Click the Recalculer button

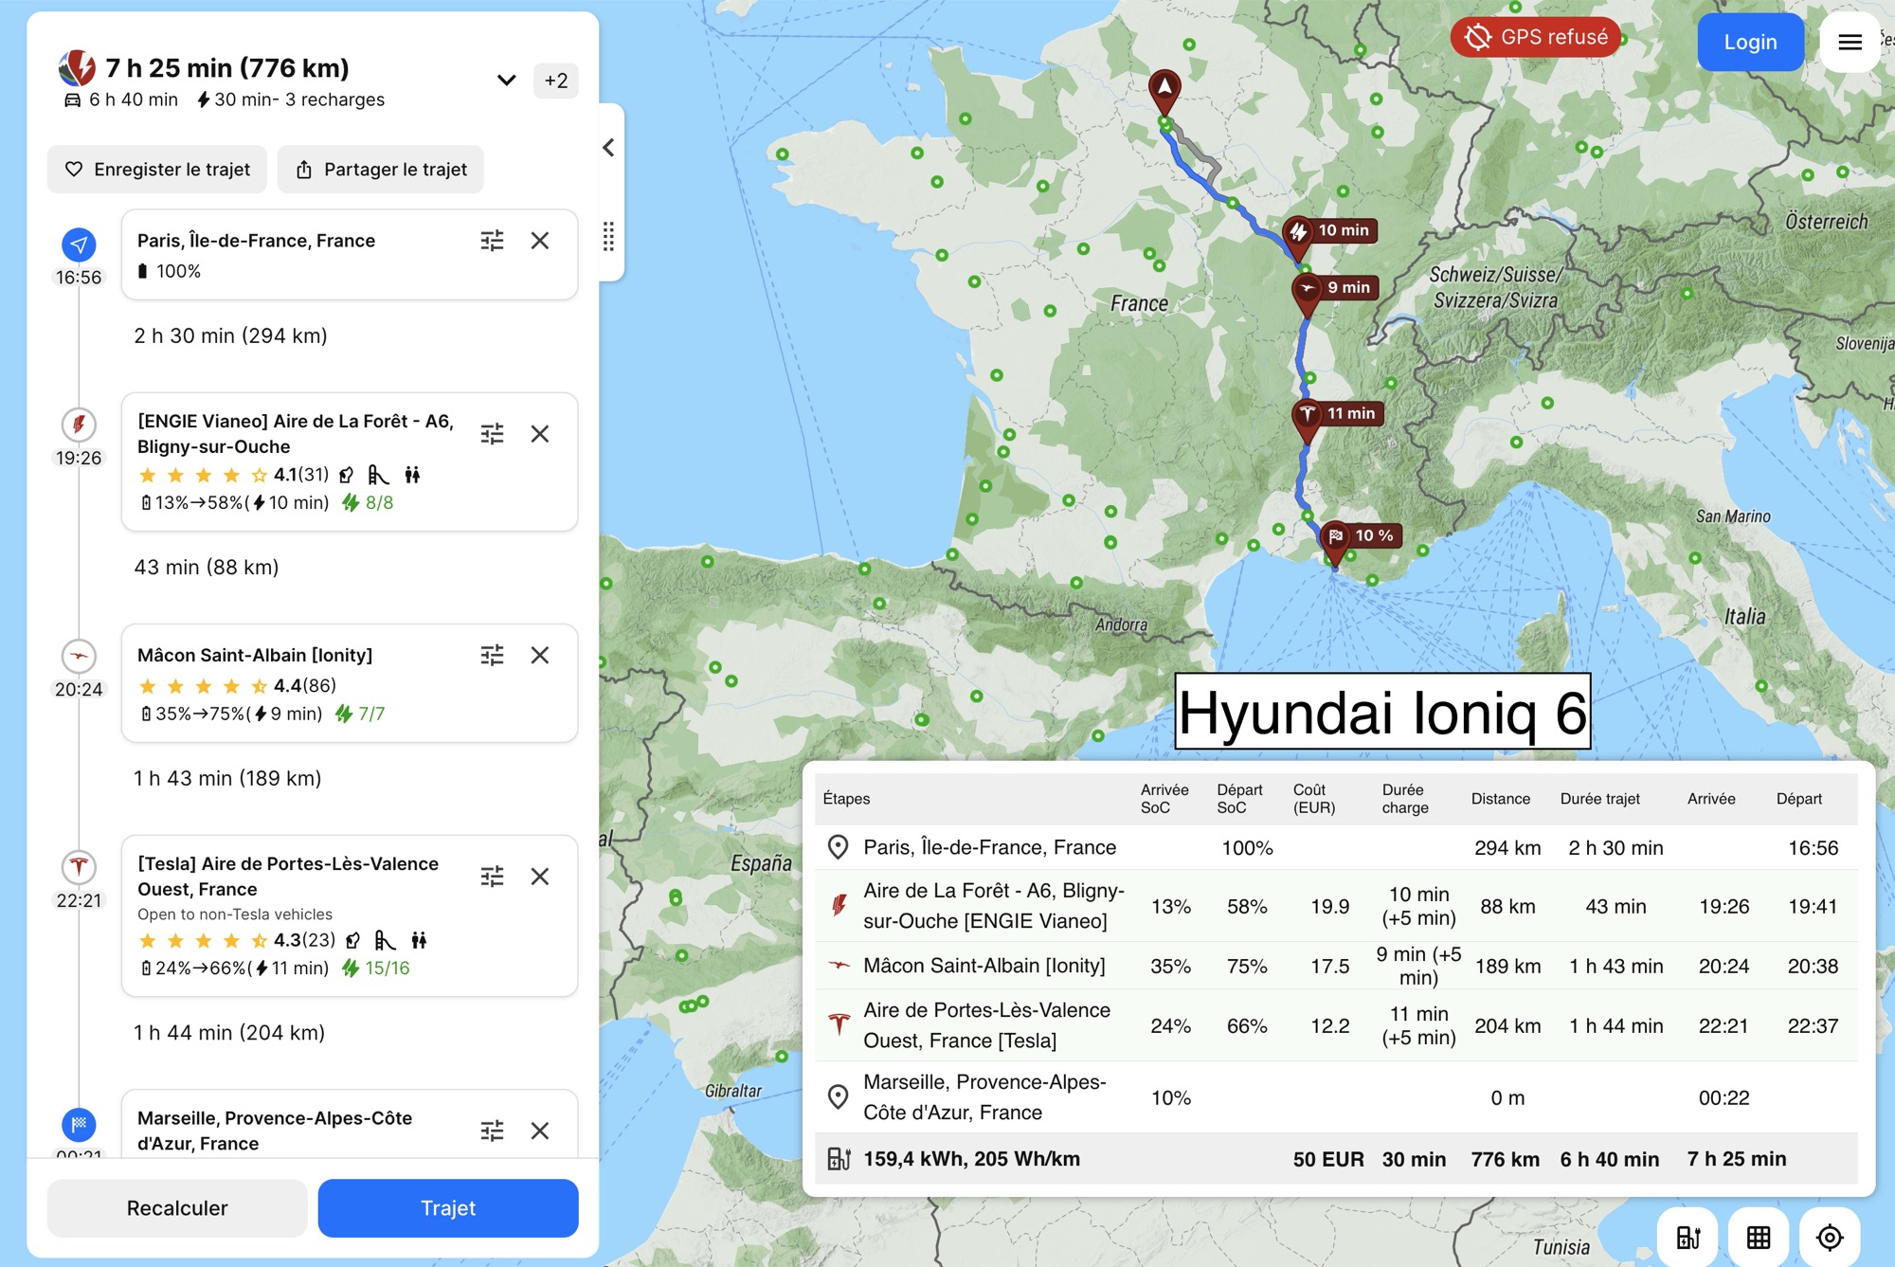[177, 1208]
